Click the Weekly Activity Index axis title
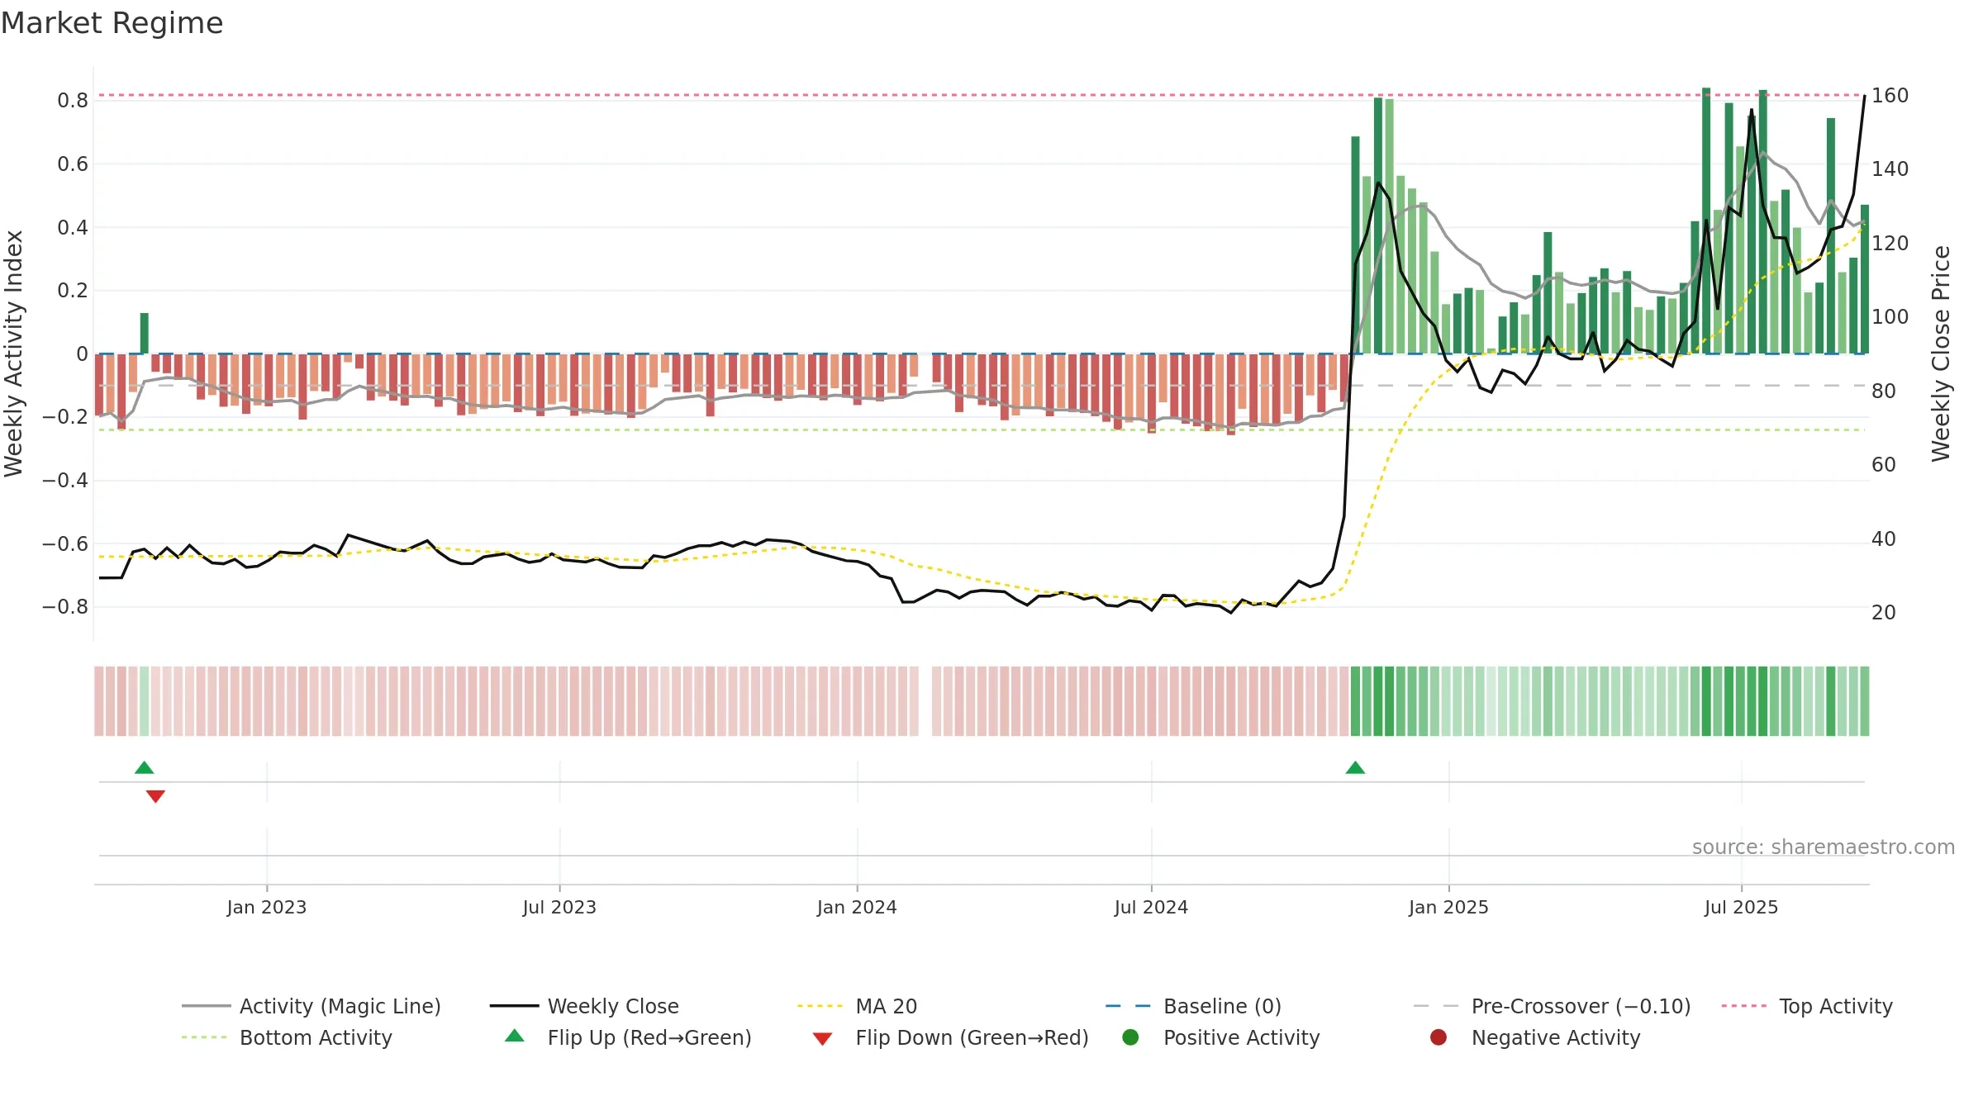The image size is (1983, 1115). 14,353
